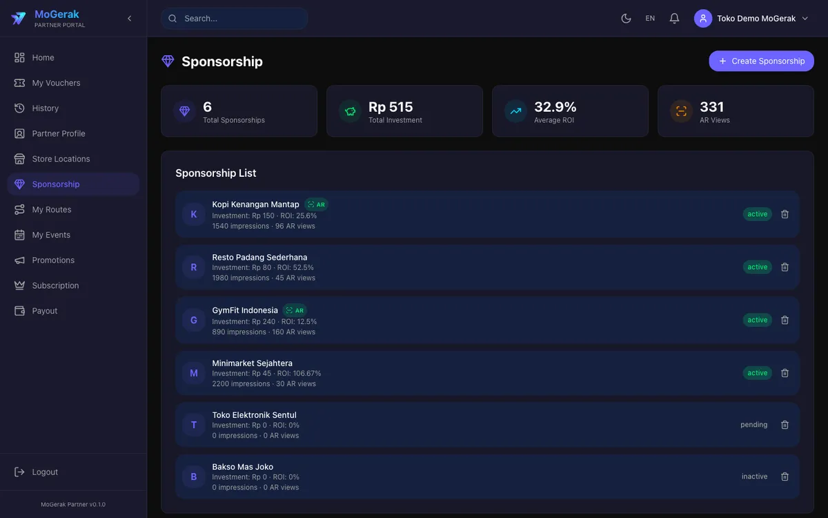Viewport: 828px width, 518px height.
Task: Switch language via EN button
Action: 650,19
